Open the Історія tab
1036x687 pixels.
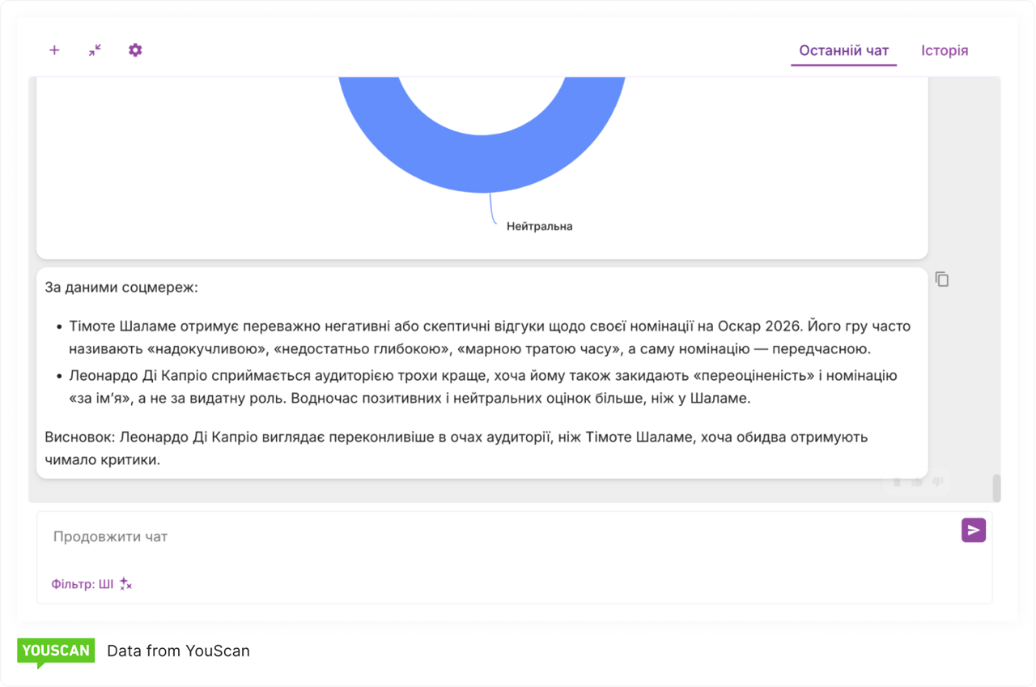(x=944, y=50)
